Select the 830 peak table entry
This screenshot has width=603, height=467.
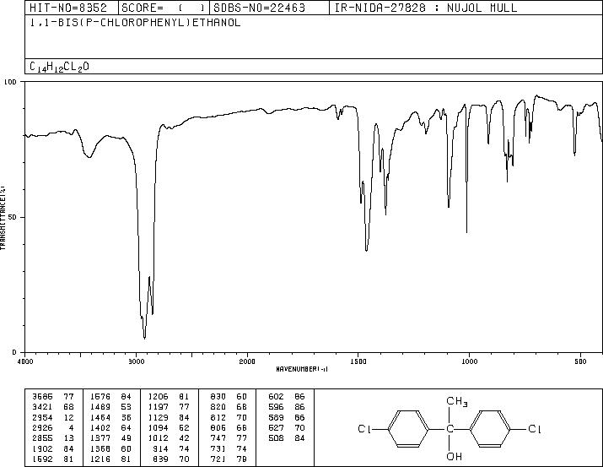pos(229,397)
